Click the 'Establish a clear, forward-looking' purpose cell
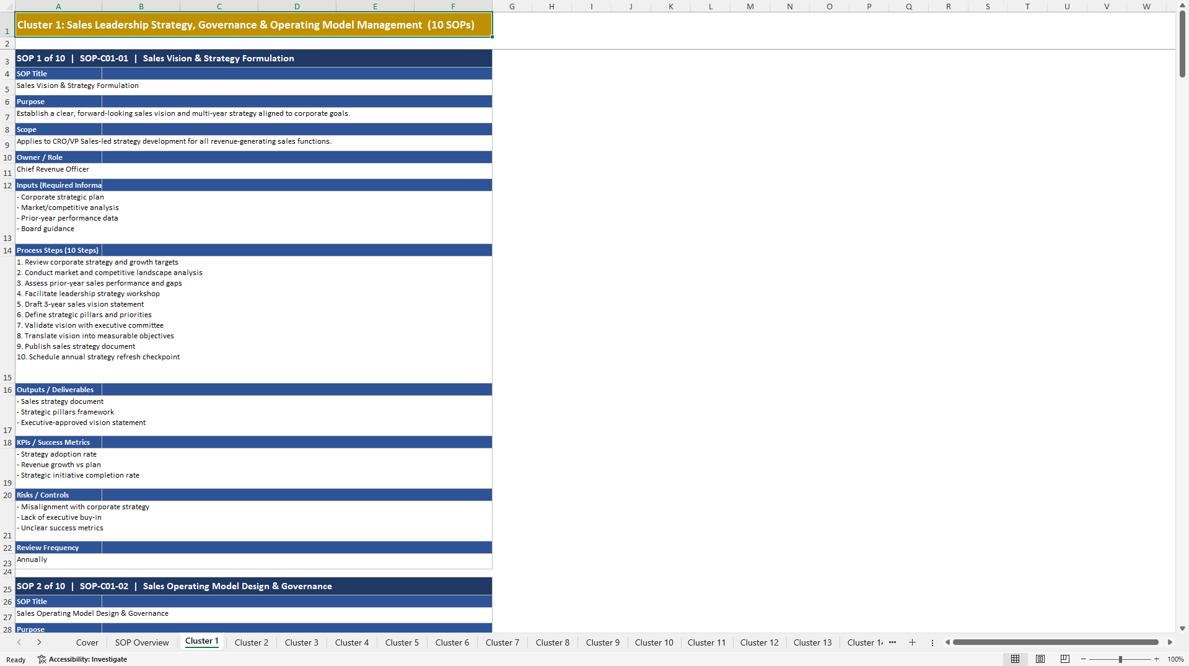 pos(253,115)
